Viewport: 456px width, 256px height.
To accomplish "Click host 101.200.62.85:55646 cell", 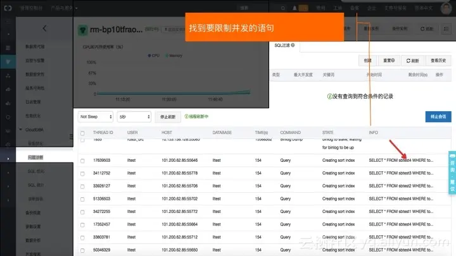I will tap(180, 160).
